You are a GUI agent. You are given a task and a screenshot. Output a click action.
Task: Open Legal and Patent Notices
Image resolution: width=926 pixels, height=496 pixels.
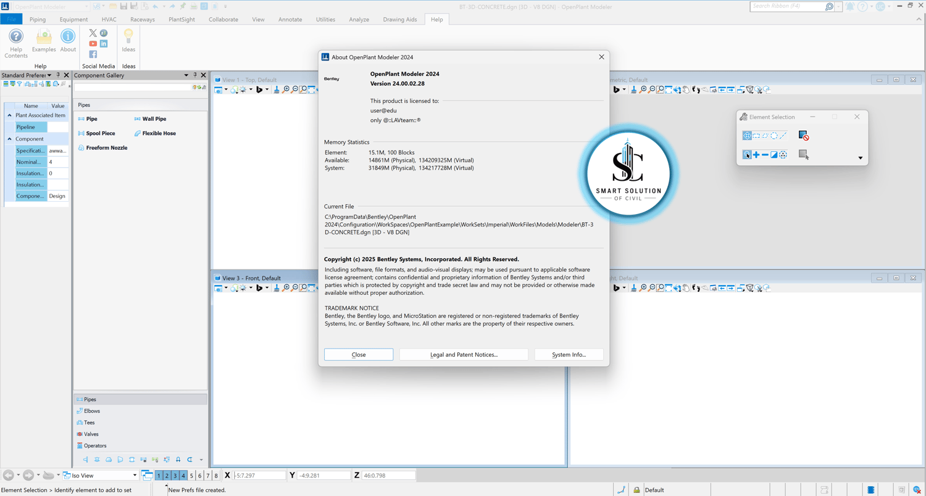point(464,355)
